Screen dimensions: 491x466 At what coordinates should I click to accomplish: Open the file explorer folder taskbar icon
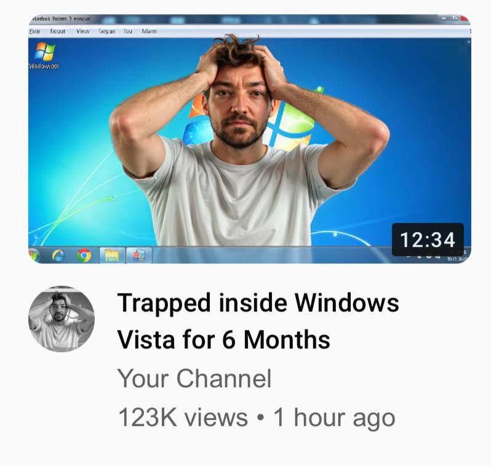coord(112,255)
